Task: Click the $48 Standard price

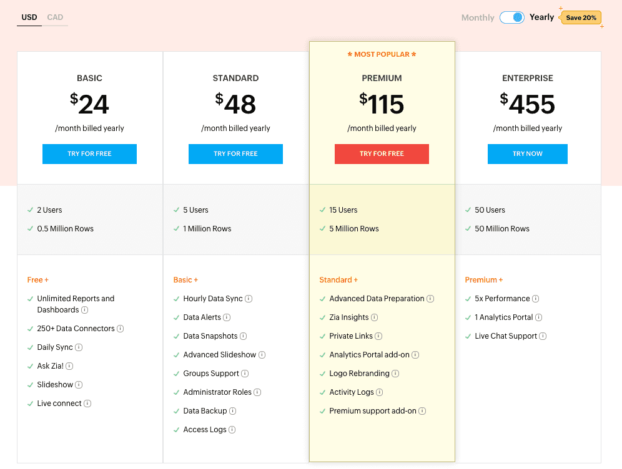Action: [235, 104]
